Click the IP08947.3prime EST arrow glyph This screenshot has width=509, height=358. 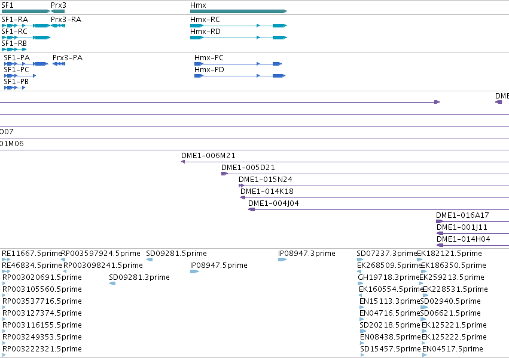pyautogui.click(x=282, y=260)
